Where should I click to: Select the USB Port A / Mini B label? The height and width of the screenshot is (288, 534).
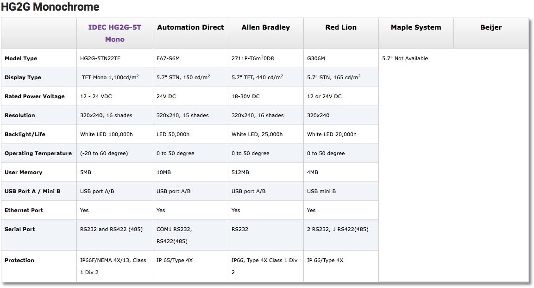pyautogui.click(x=32, y=191)
